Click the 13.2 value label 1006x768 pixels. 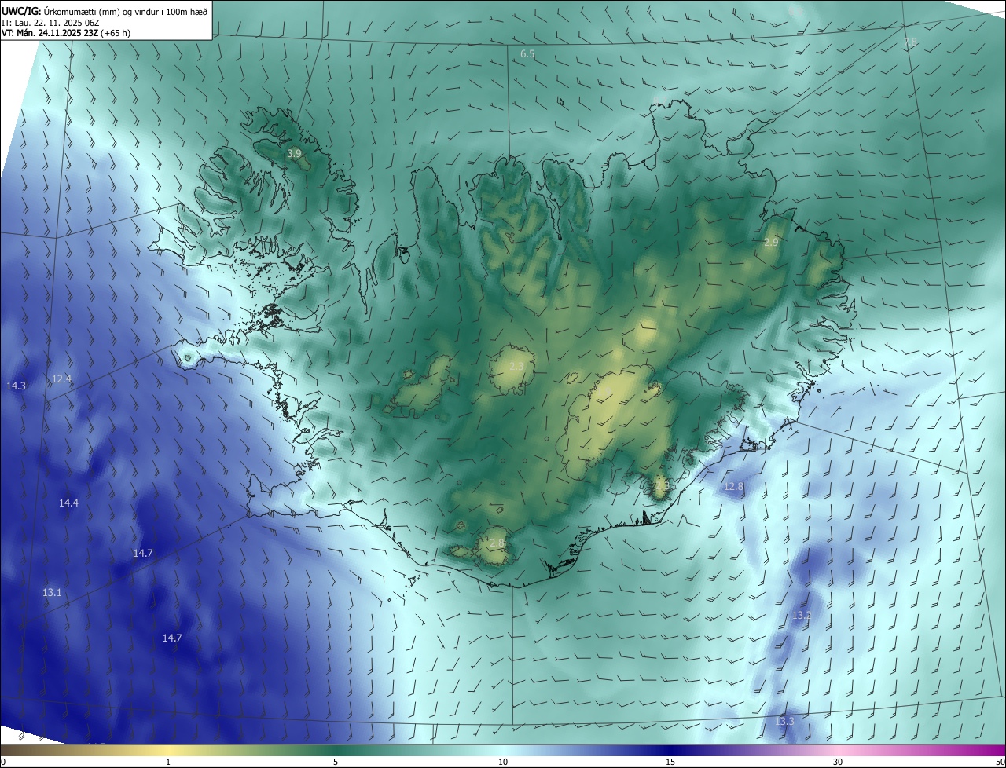801,615
